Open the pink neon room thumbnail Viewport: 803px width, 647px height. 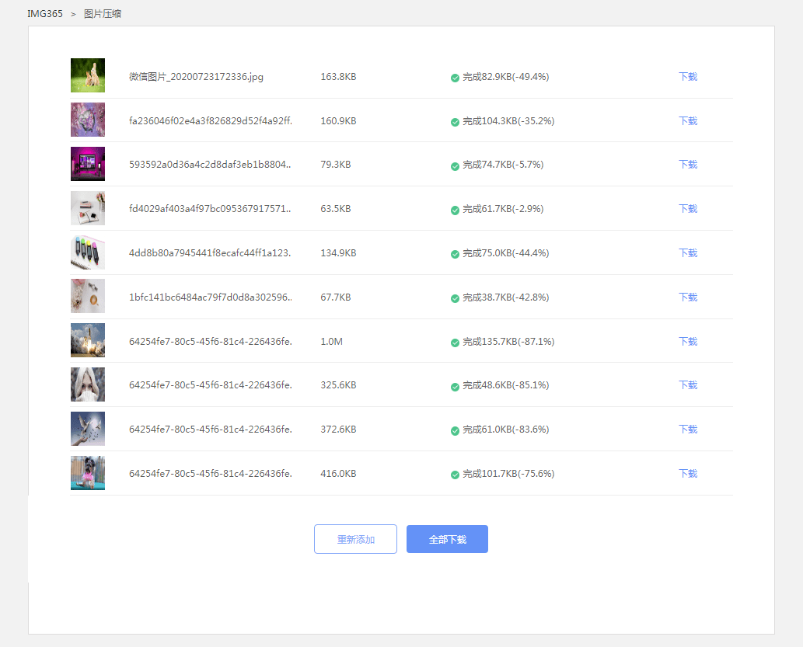pos(88,164)
